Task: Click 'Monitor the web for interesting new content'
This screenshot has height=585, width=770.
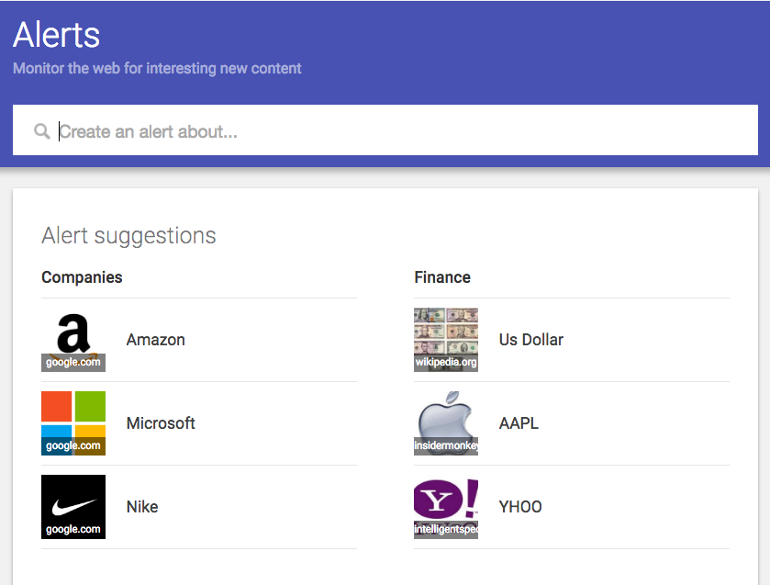Action: [157, 68]
